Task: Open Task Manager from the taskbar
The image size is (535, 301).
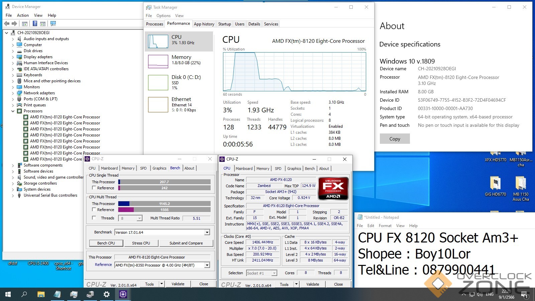Action: pos(74,294)
